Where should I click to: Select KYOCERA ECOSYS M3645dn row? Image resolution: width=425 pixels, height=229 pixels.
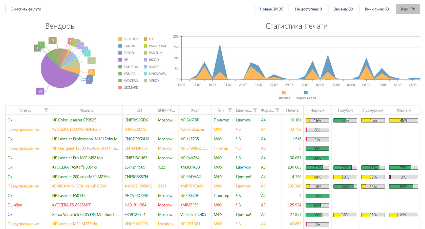pos(213,130)
